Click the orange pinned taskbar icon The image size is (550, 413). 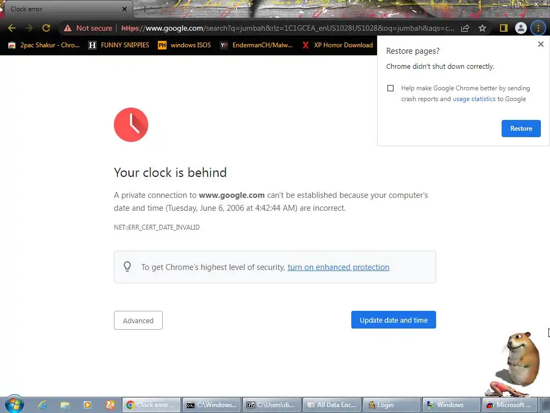coord(110,405)
